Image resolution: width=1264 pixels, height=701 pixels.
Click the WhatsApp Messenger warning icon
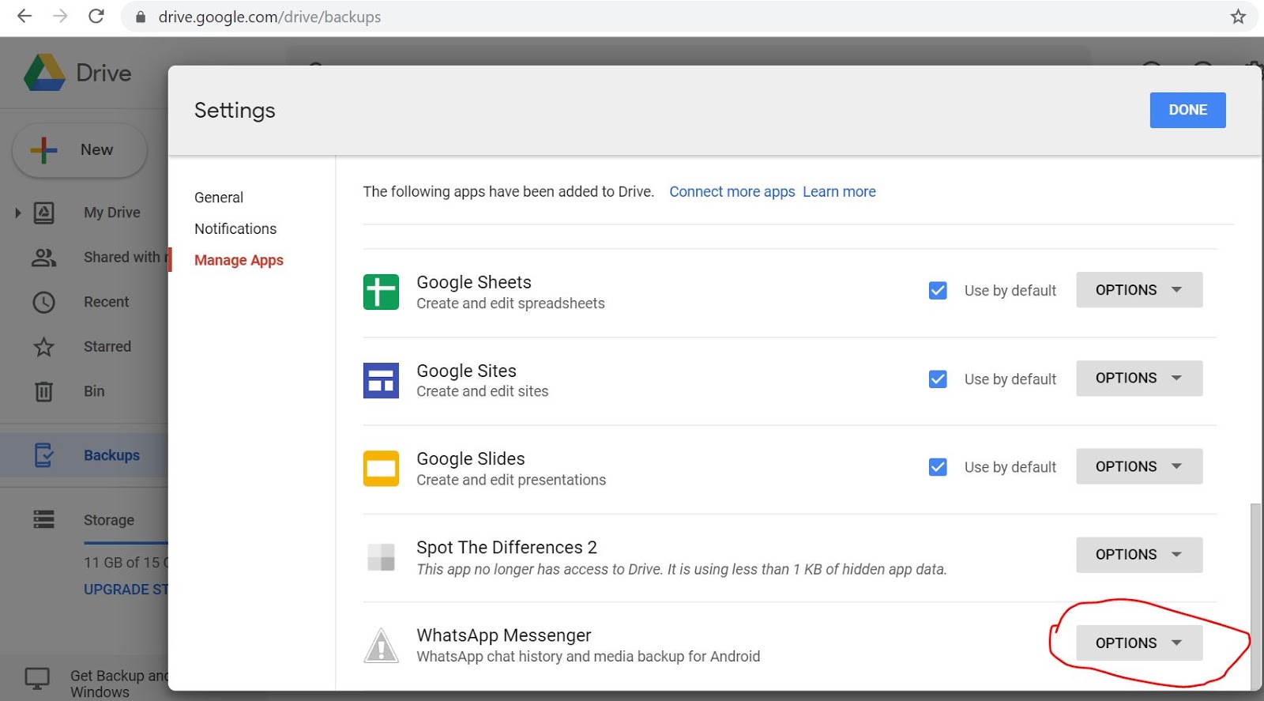(x=381, y=646)
